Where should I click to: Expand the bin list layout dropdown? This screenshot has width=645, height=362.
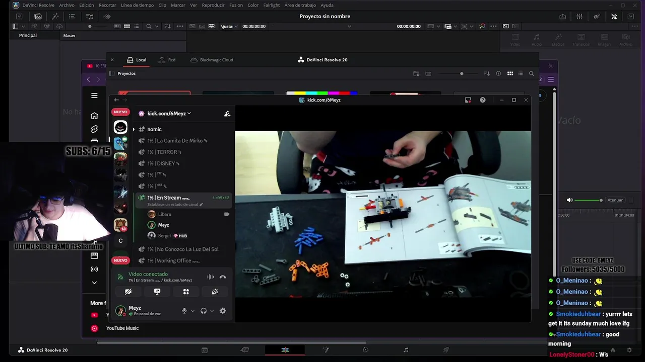23,26
